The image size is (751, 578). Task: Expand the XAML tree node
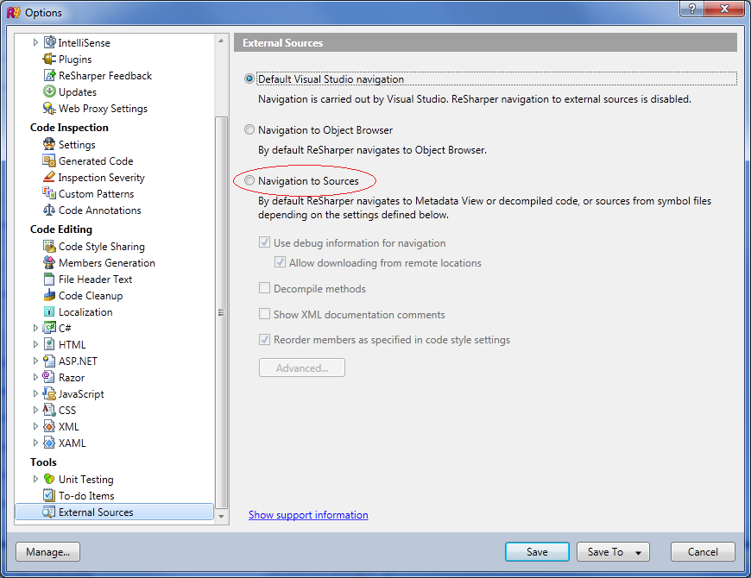tap(35, 443)
